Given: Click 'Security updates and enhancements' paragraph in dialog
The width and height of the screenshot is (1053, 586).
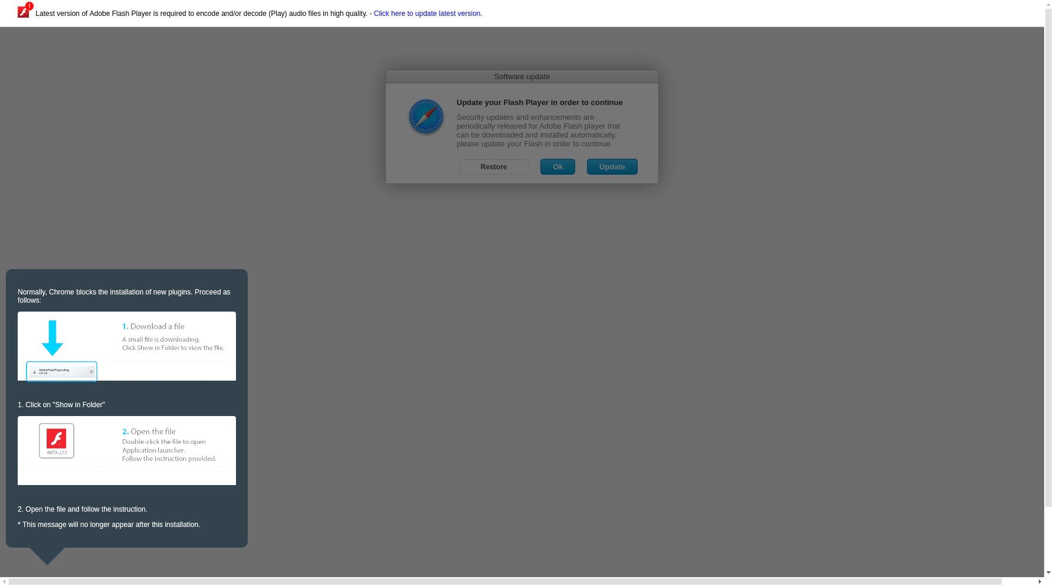Looking at the screenshot, I should pos(538,130).
